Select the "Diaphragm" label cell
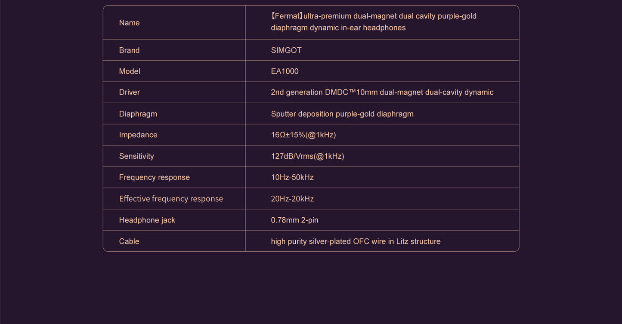622x324 pixels. 138,114
